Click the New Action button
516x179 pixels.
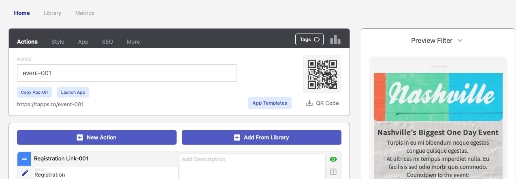(97, 137)
